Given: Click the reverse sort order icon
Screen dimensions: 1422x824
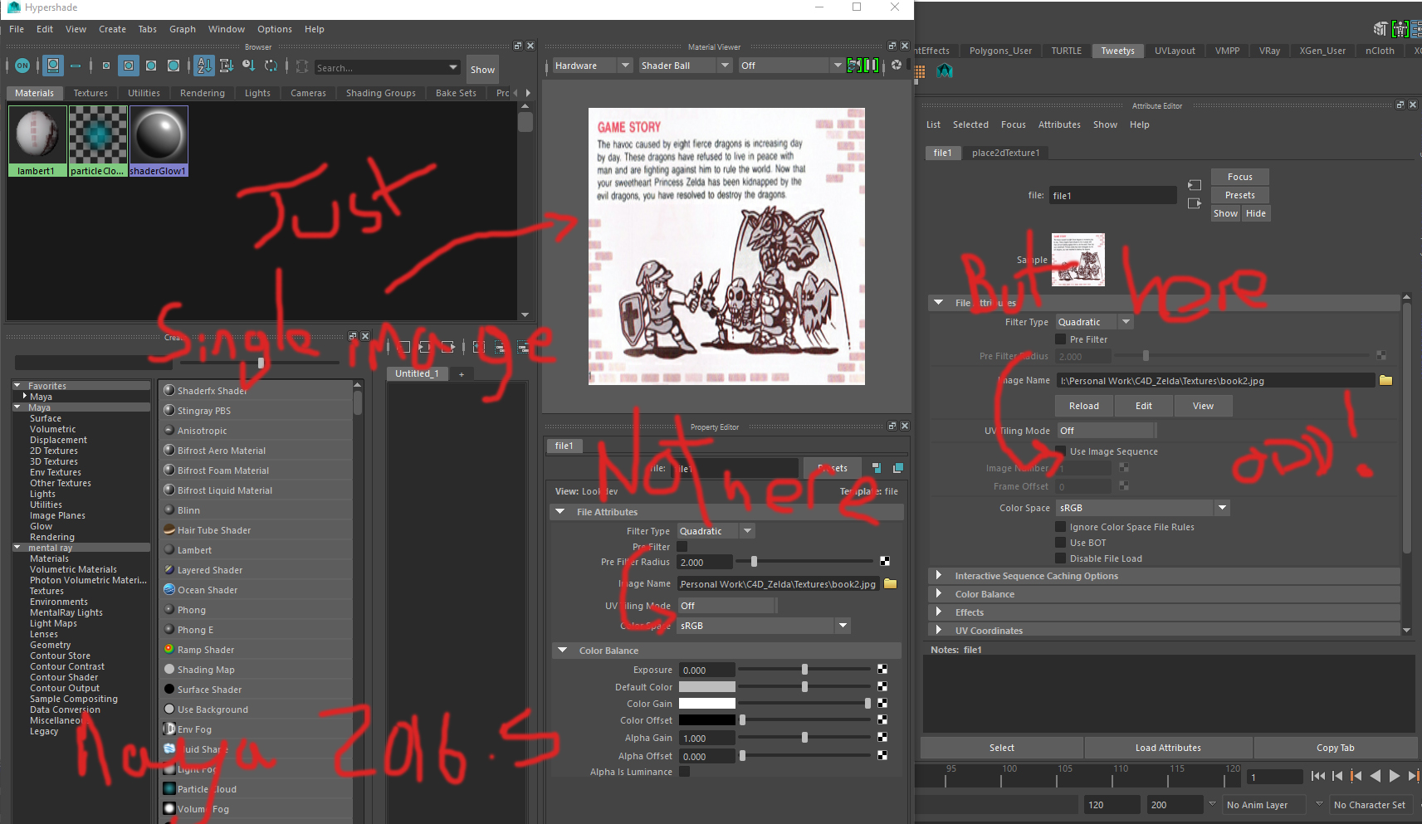Looking at the screenshot, I should click(271, 66).
